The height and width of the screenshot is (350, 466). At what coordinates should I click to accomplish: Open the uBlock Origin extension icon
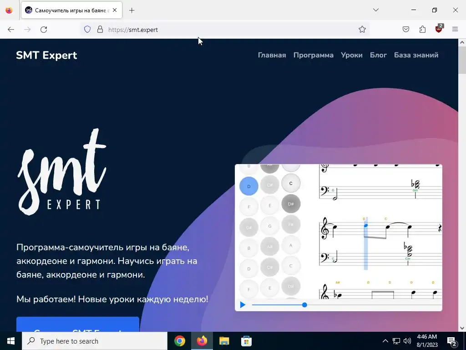pyautogui.click(x=439, y=29)
